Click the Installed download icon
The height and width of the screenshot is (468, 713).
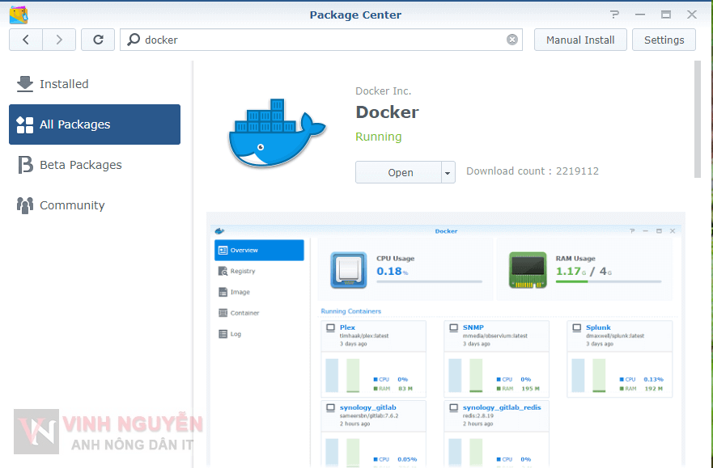(x=25, y=84)
